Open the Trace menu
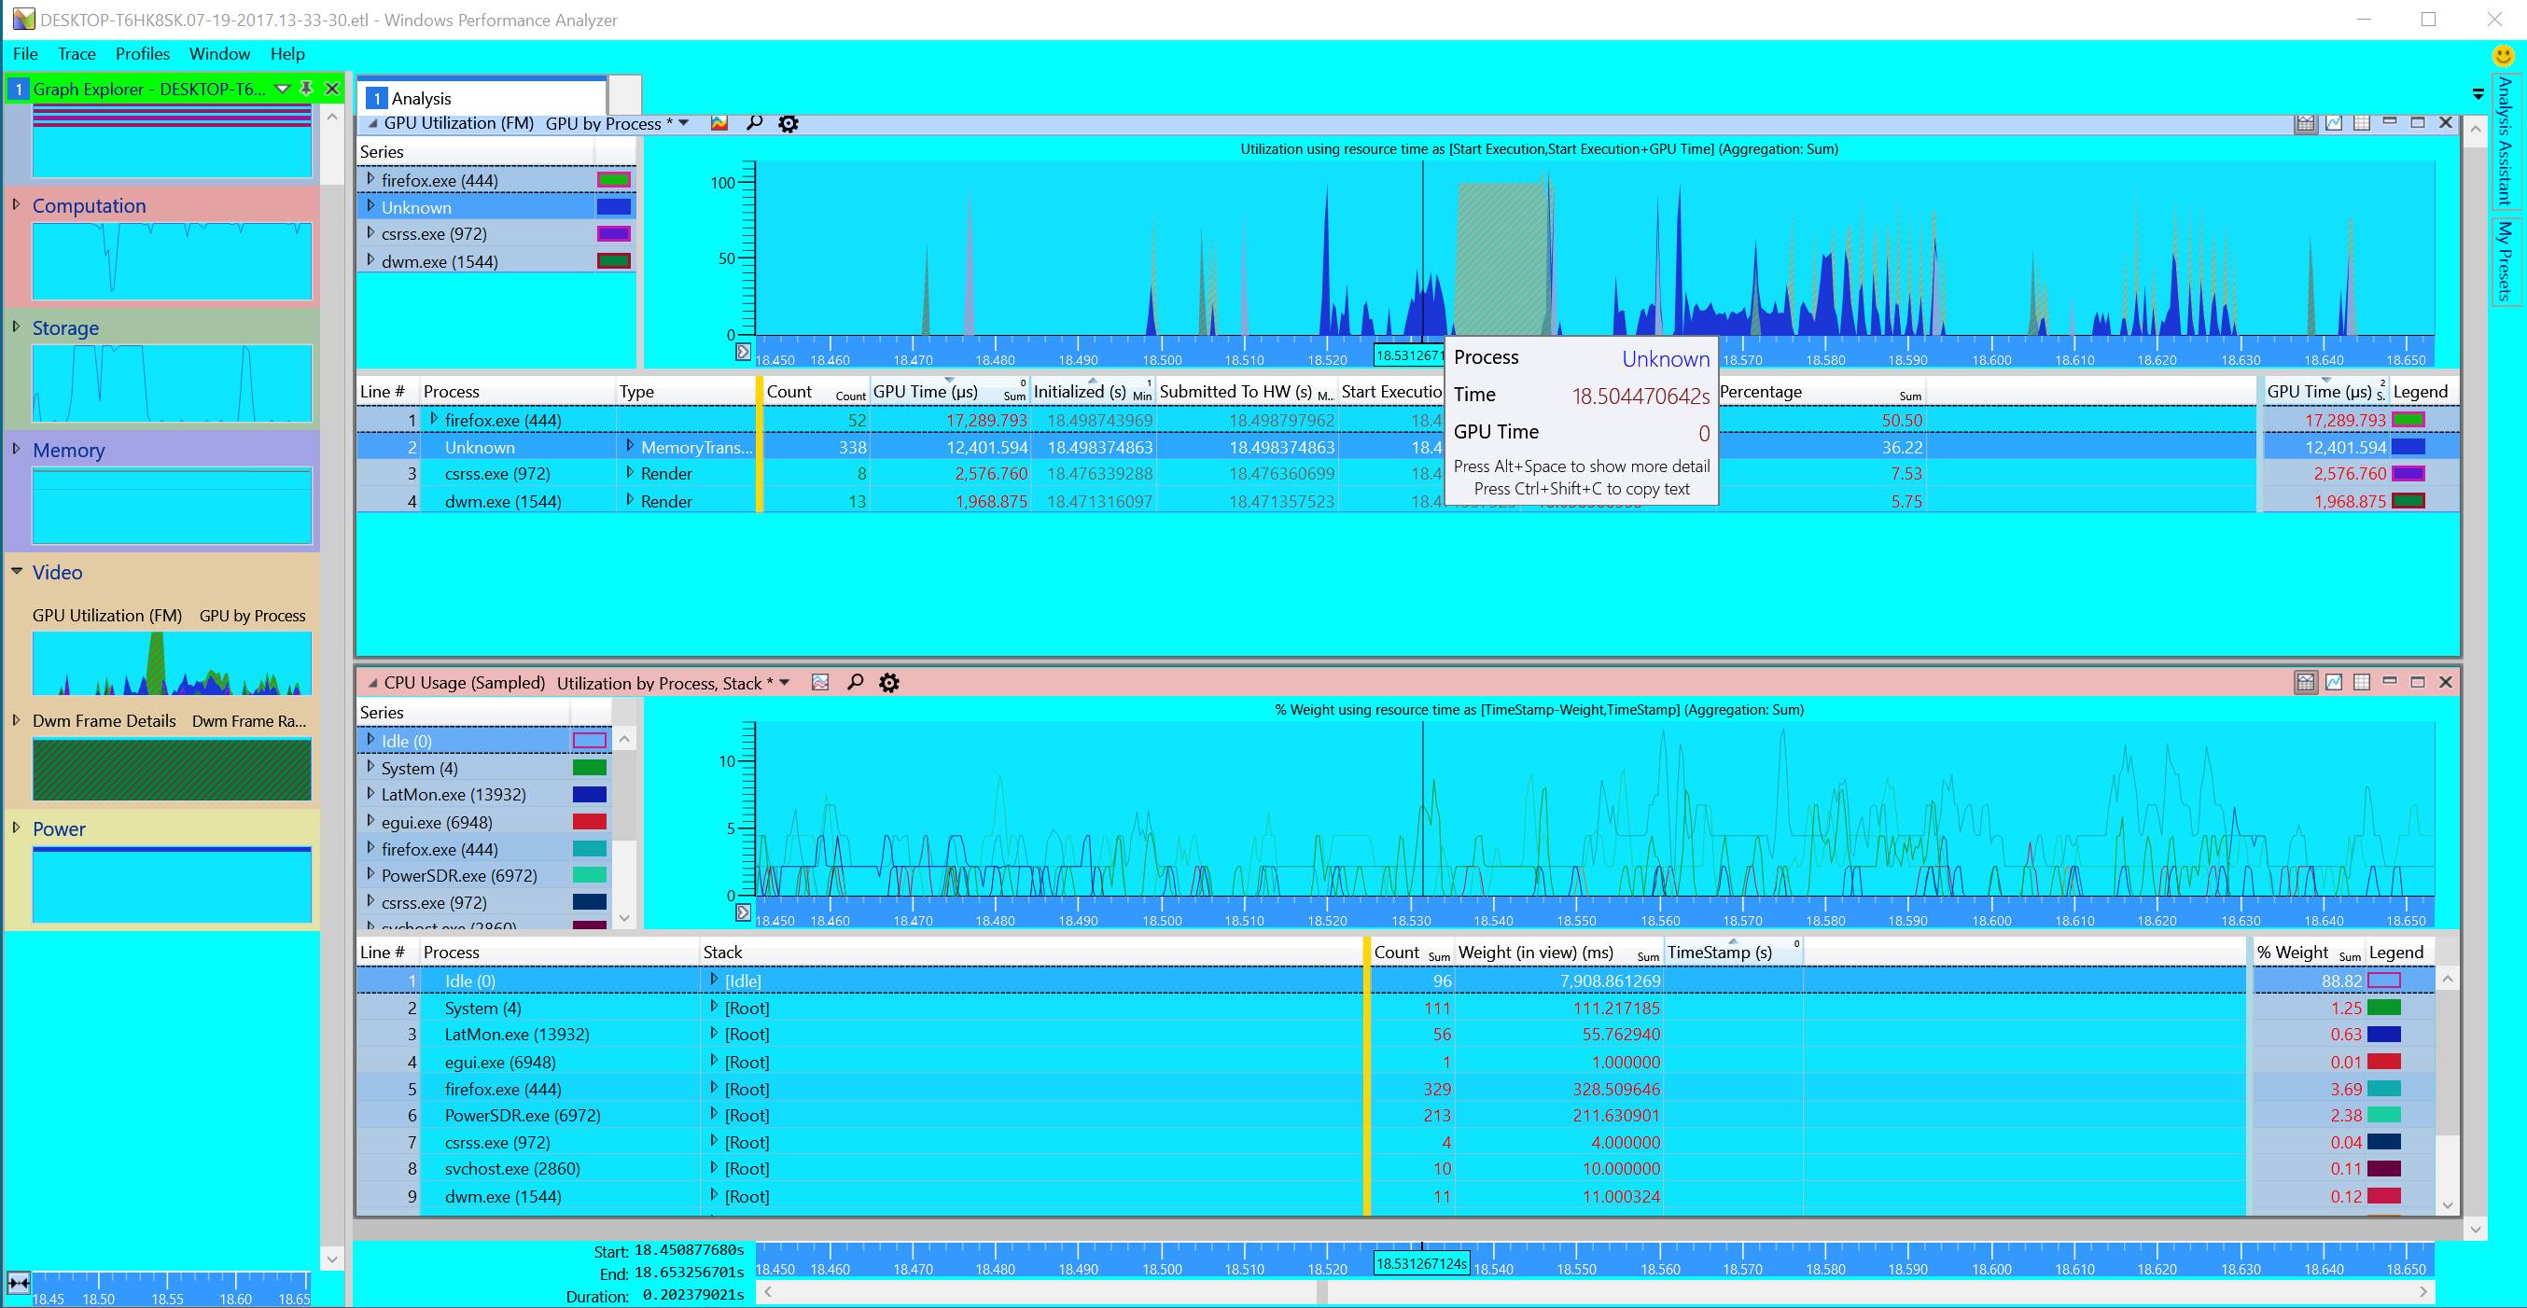 (76, 54)
